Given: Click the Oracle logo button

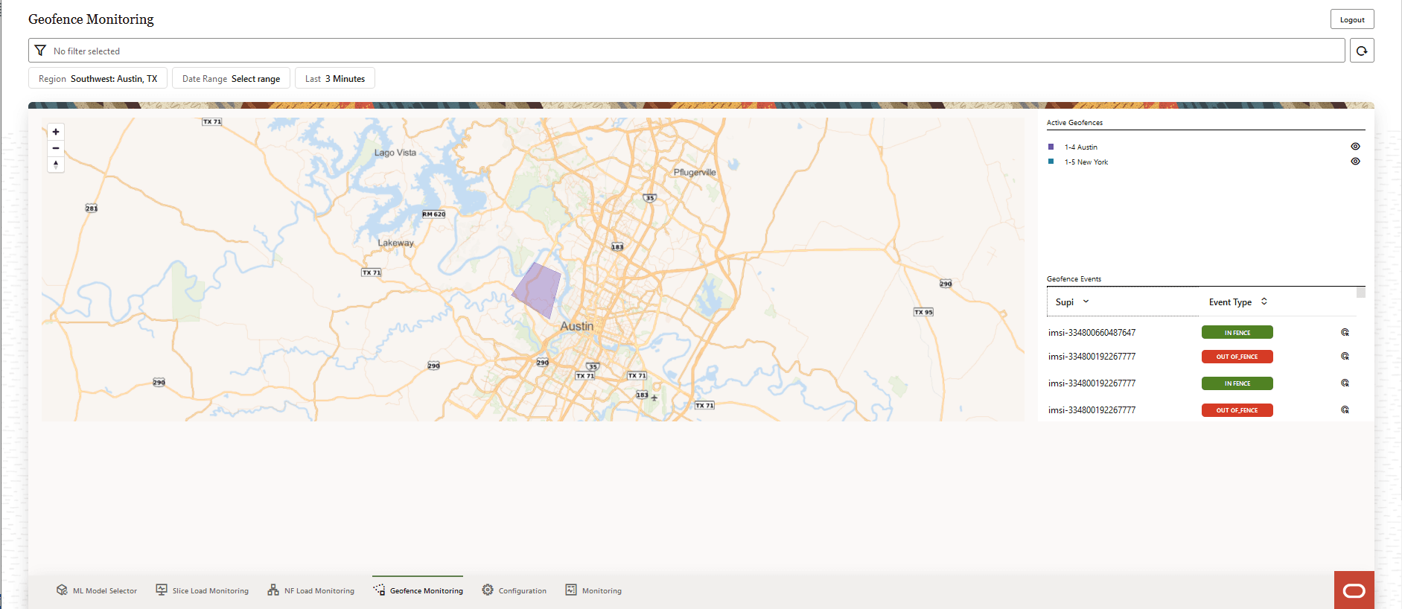Looking at the screenshot, I should pos(1354,590).
